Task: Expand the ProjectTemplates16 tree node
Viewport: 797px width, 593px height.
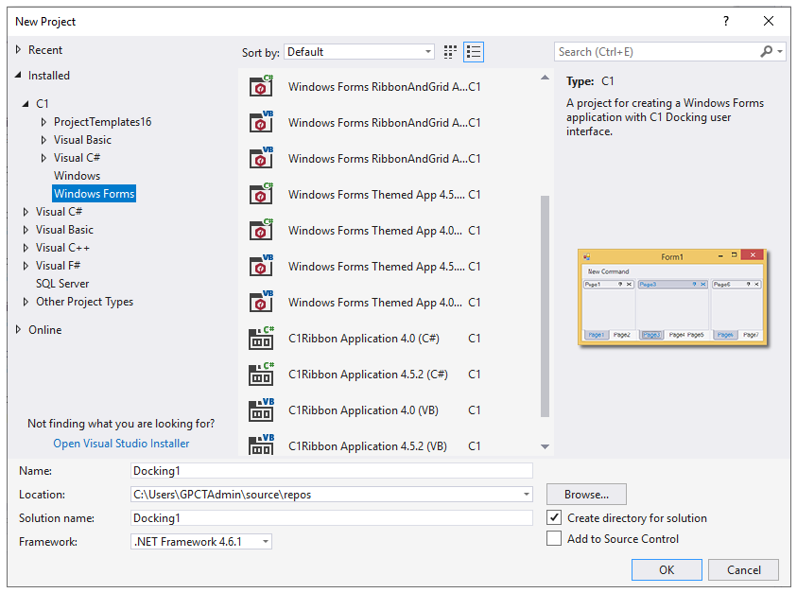Action: (x=43, y=122)
